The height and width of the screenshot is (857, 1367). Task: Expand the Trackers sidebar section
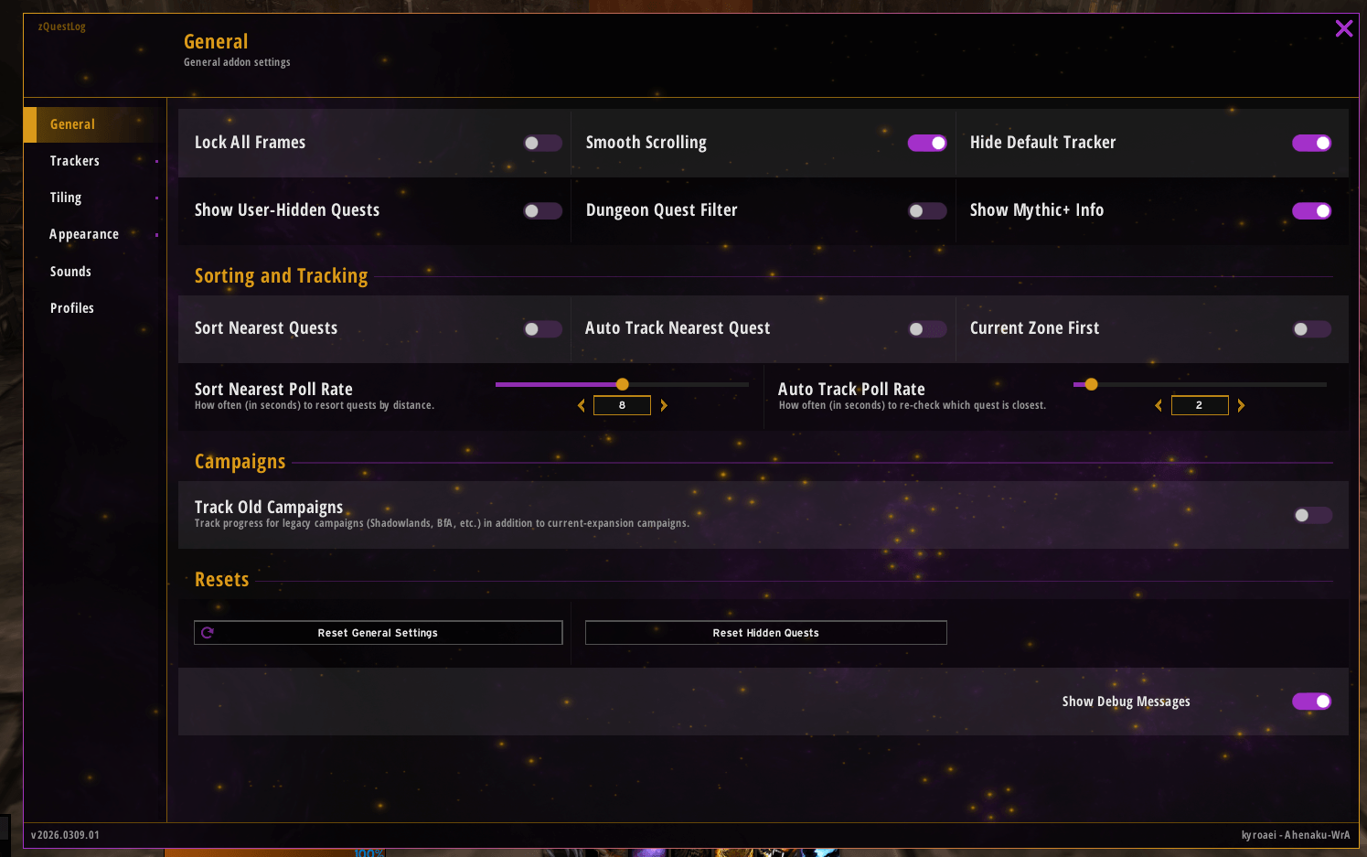pyautogui.click(x=95, y=161)
